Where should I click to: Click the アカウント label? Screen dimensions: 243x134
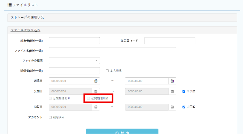click(x=35, y=117)
